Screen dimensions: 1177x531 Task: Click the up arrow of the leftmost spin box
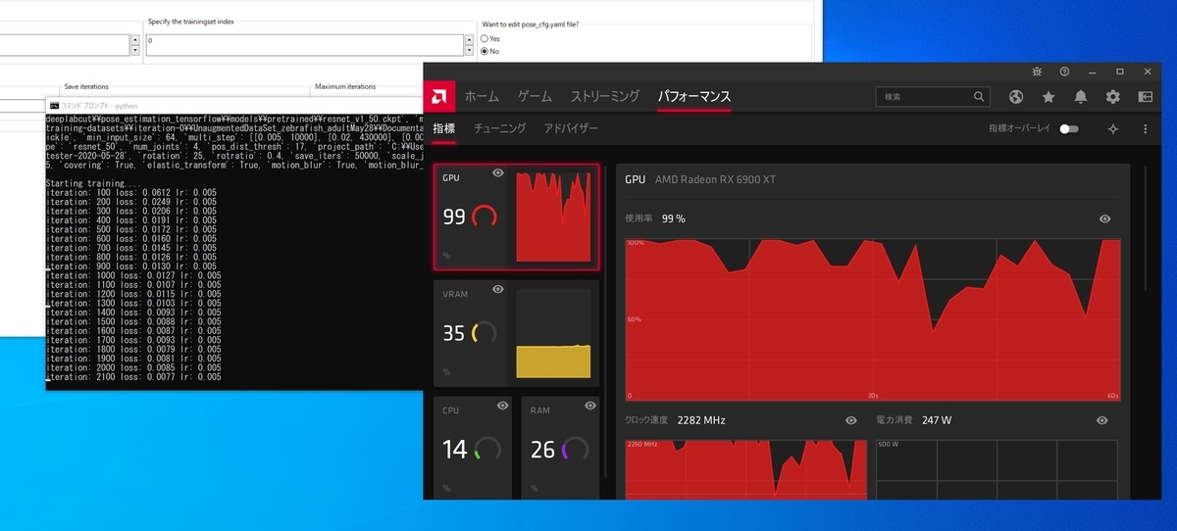134,40
